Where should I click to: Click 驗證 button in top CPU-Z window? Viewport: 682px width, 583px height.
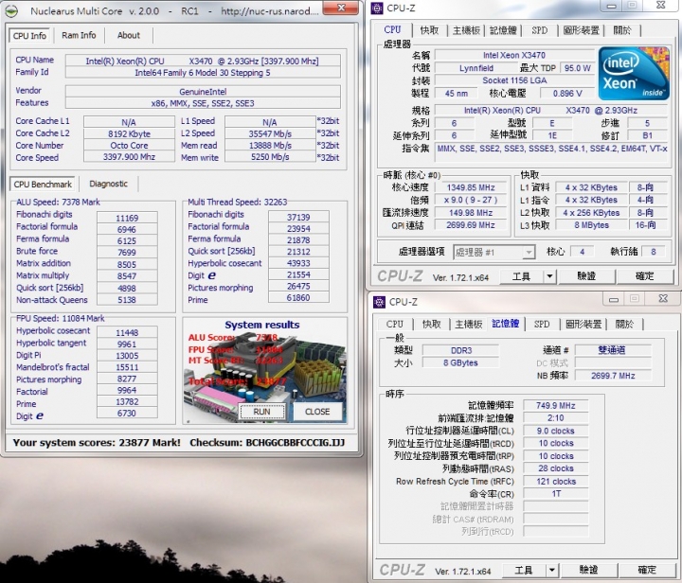[586, 276]
